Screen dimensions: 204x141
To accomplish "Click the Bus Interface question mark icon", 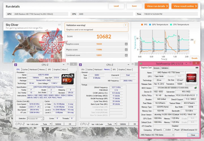I will pyautogui.click(x=197, y=96).
